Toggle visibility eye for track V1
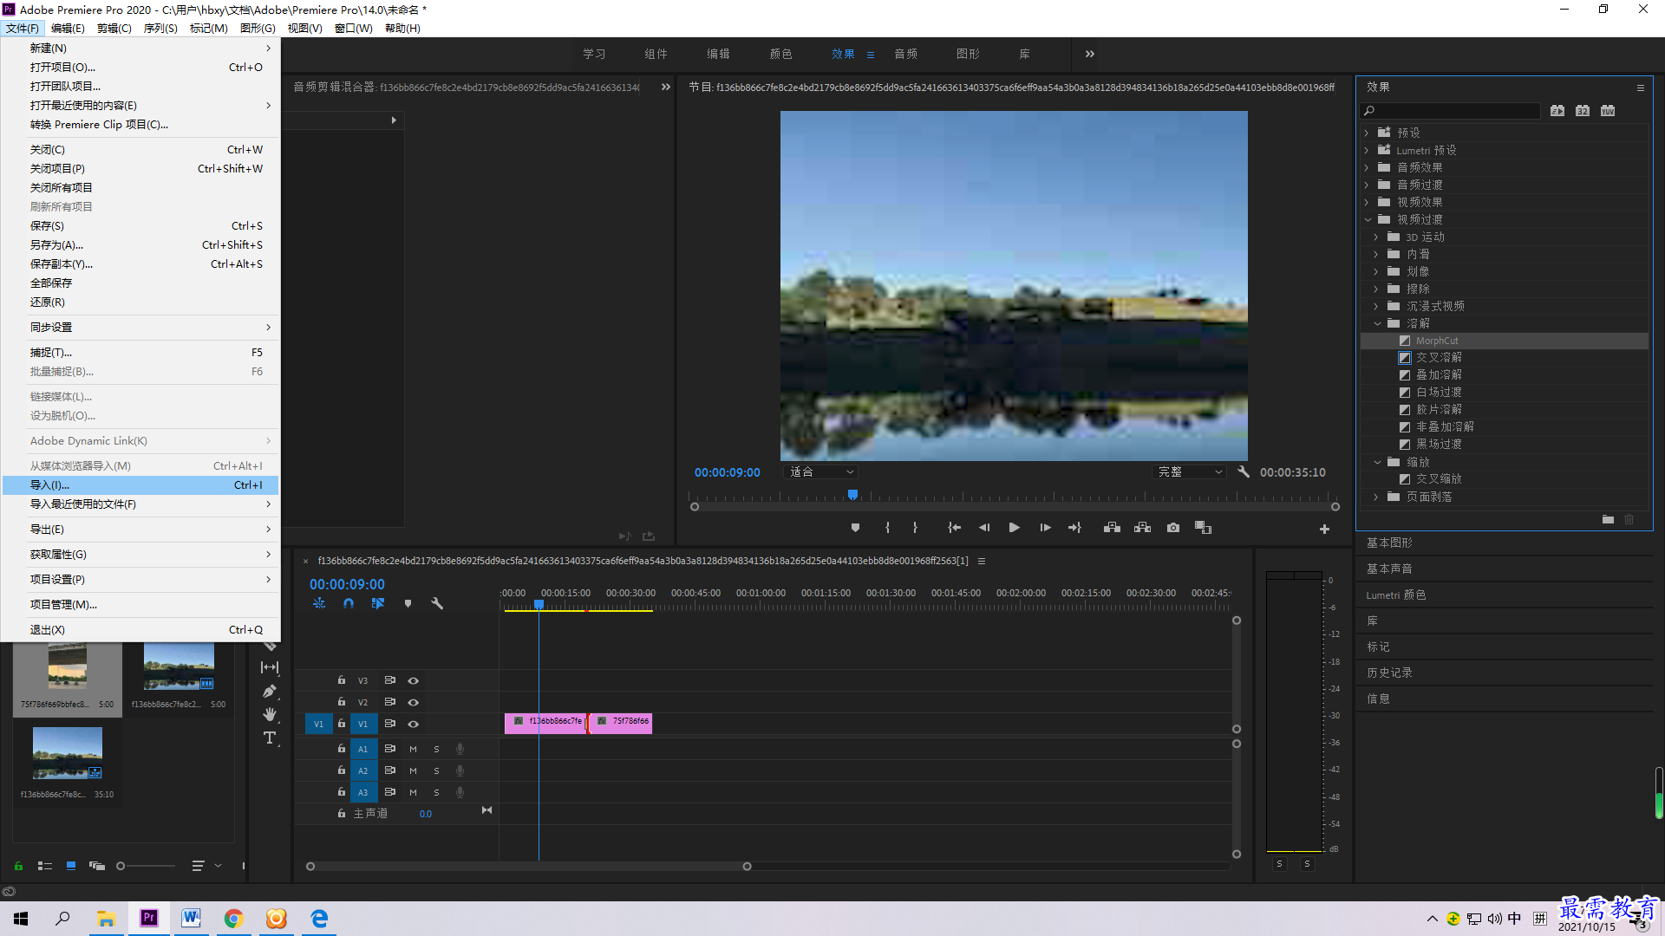The height and width of the screenshot is (936, 1665). click(413, 725)
